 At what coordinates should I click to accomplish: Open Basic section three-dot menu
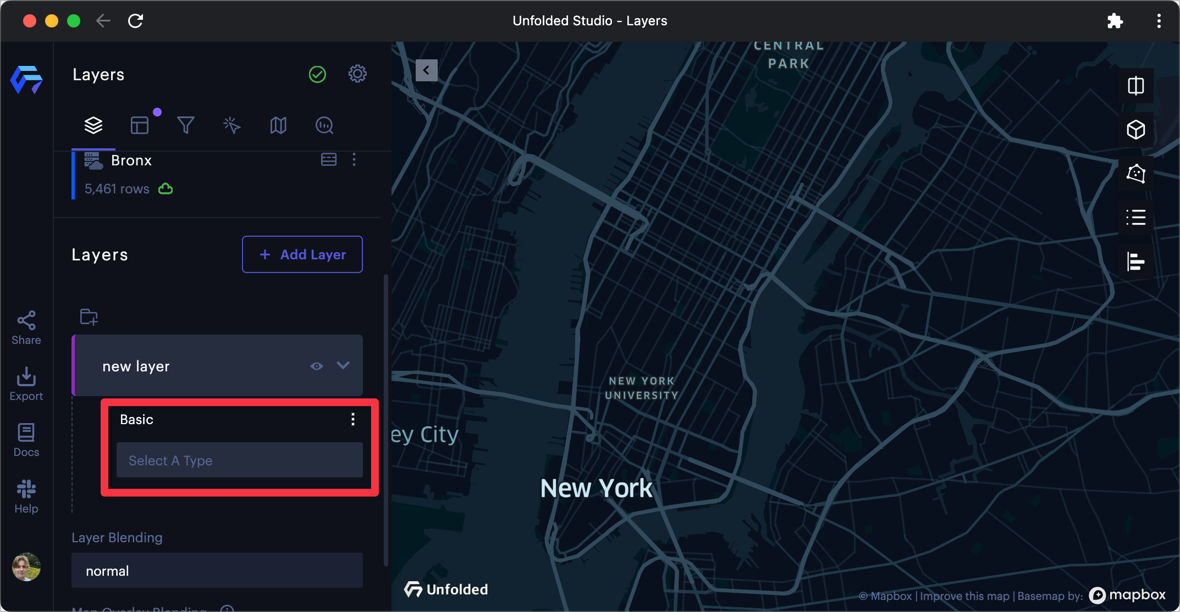point(353,420)
